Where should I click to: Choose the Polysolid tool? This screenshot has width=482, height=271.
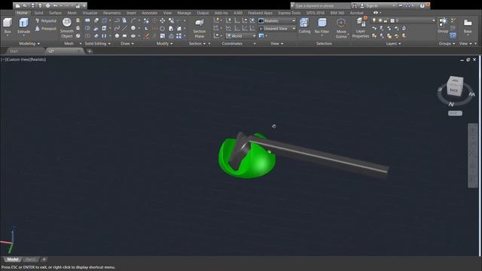click(x=46, y=21)
